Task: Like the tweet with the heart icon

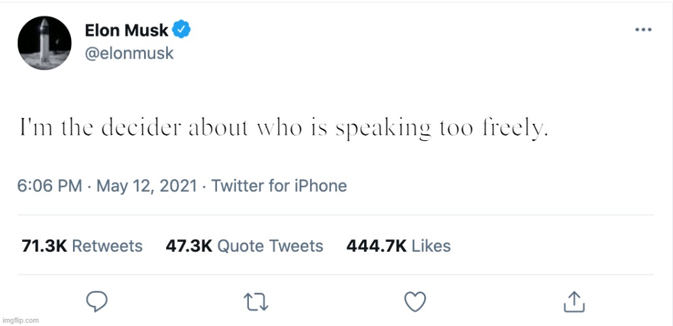Action: 415,301
